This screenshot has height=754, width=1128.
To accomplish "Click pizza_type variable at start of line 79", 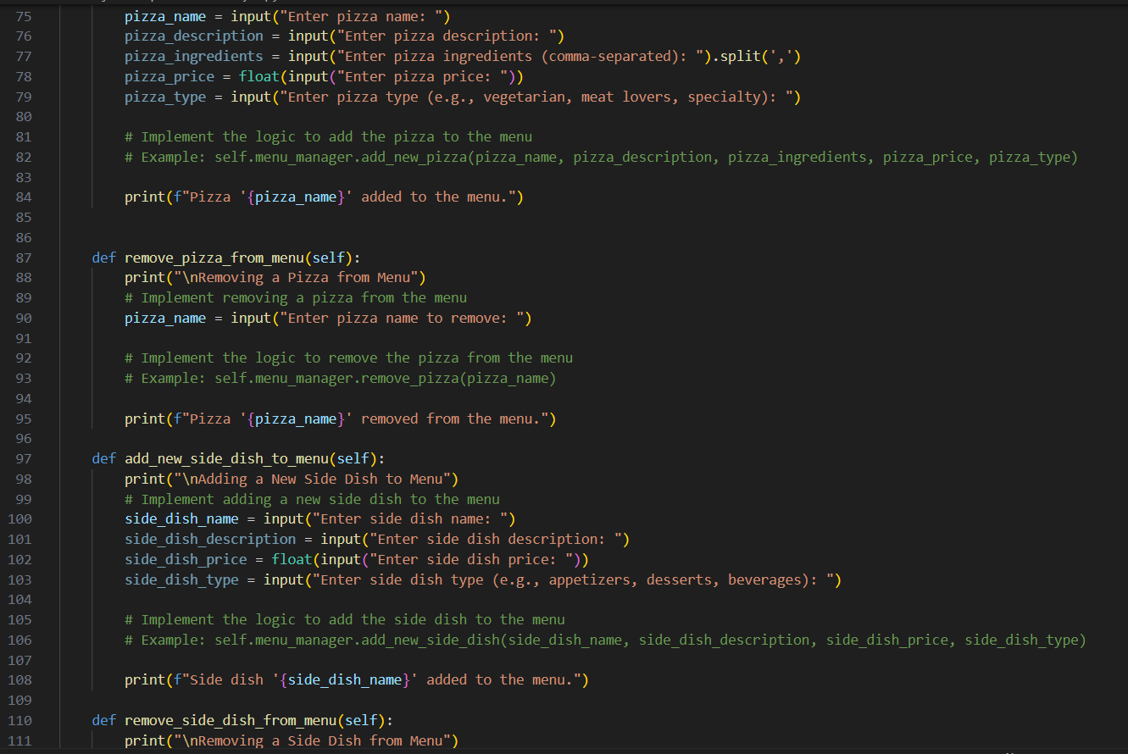I will pyautogui.click(x=165, y=97).
